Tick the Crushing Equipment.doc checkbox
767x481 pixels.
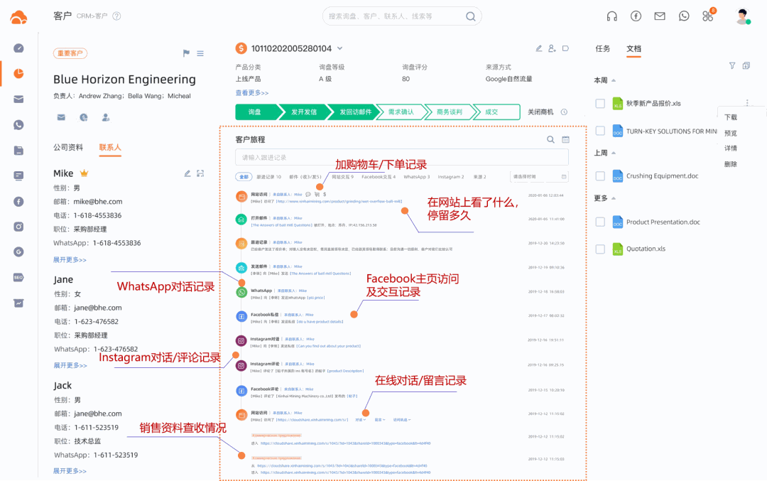tap(600, 176)
